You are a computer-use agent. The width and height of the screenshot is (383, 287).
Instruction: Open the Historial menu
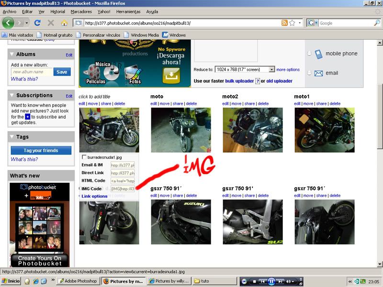(x=57, y=11)
